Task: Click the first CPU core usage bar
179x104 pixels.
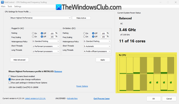Action: (x=123, y=65)
